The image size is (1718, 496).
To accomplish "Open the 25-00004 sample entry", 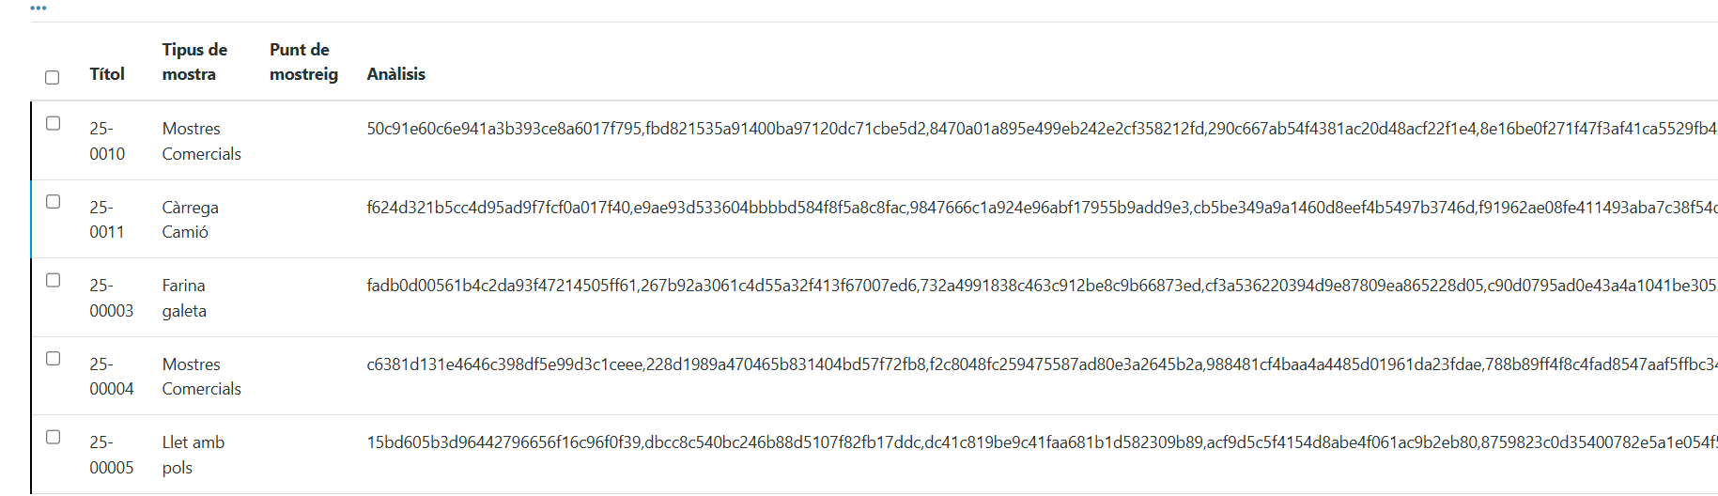I will (x=111, y=377).
